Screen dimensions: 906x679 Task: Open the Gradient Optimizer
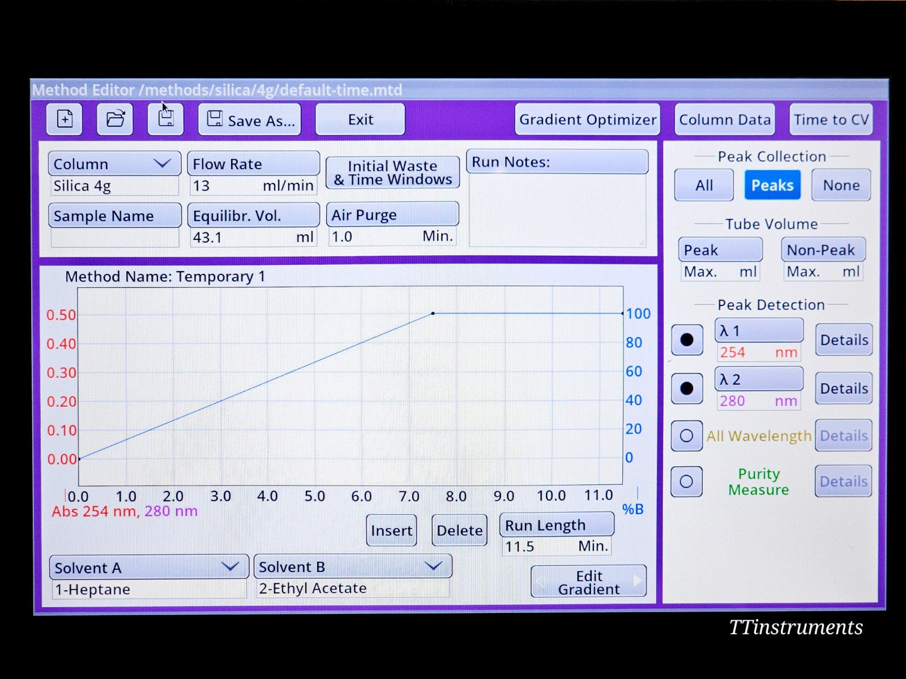tap(587, 119)
